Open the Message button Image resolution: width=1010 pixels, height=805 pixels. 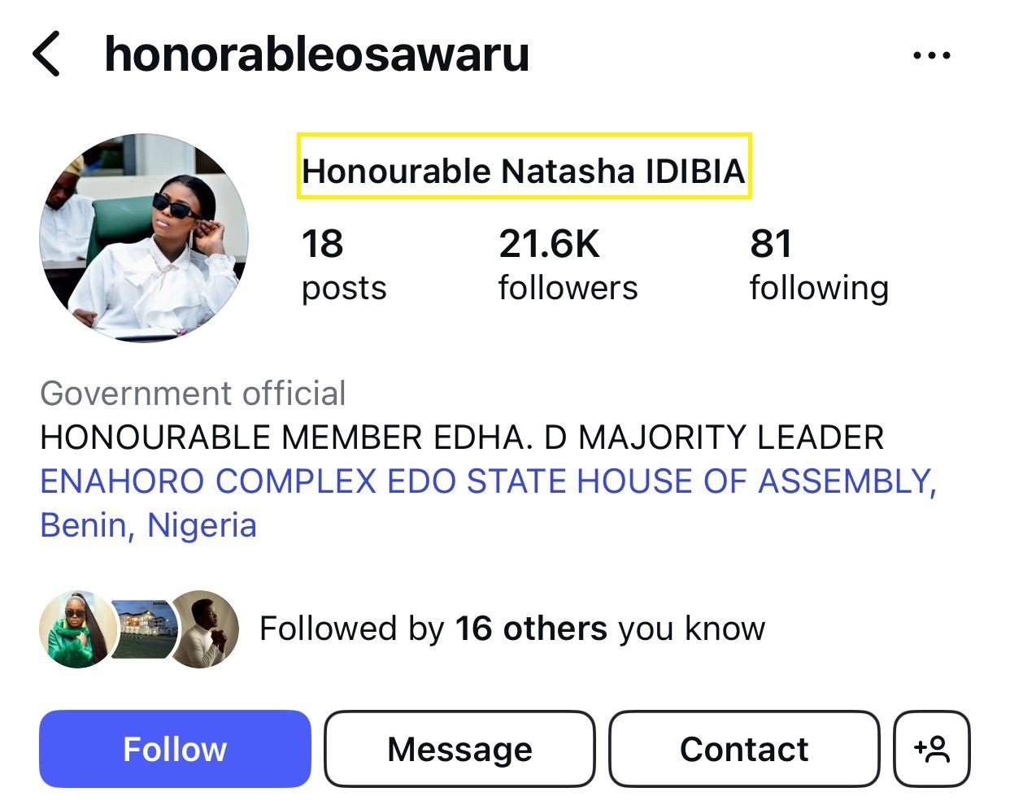(459, 749)
